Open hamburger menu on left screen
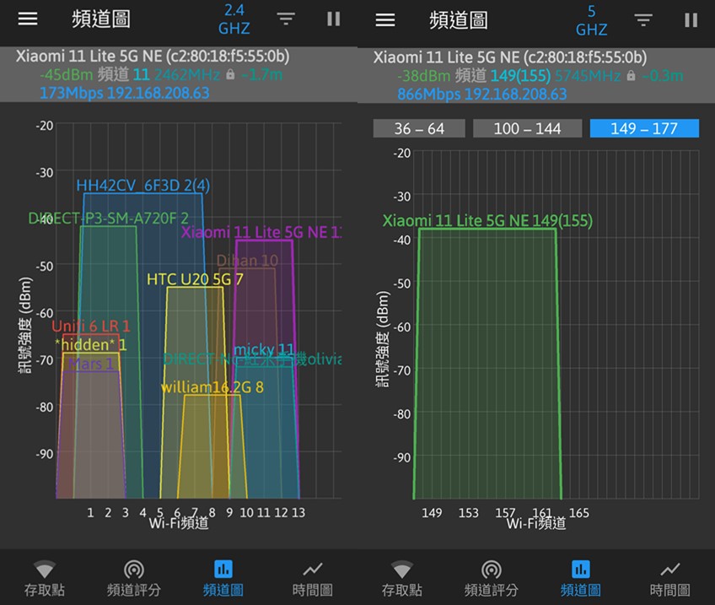 28,19
